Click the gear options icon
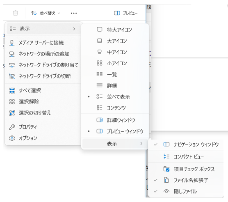The image size is (228, 202). tap(12, 138)
